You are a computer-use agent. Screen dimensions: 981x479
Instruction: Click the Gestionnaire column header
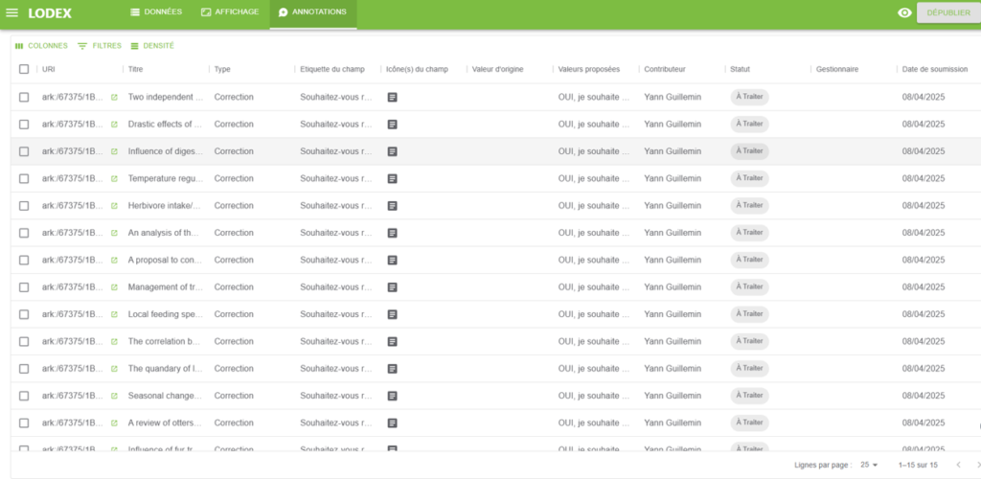837,69
